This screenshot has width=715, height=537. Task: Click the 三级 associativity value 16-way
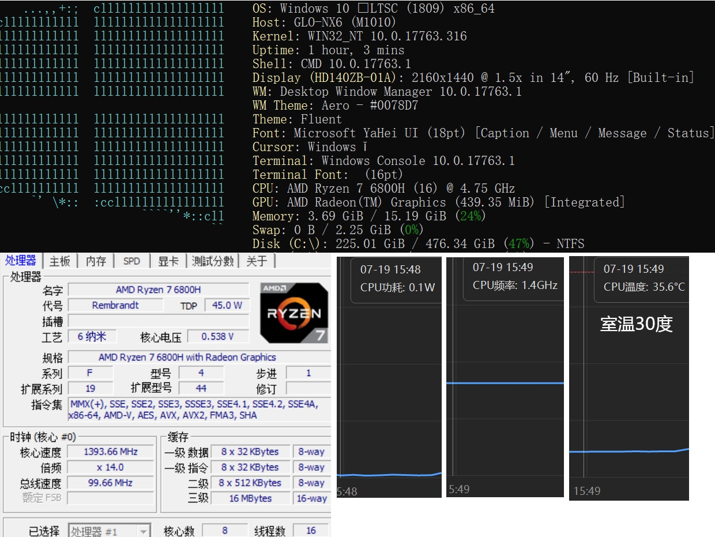pyautogui.click(x=311, y=498)
